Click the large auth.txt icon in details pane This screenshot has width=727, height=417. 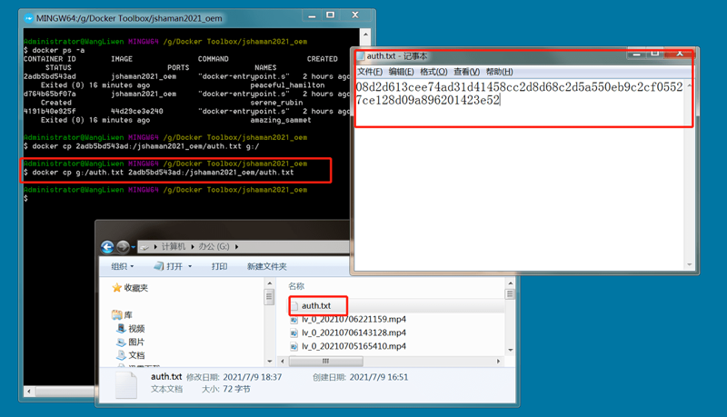click(126, 384)
